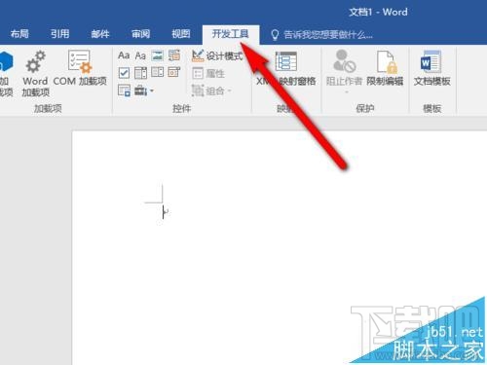Switch to the 视图 view tab

[181, 34]
